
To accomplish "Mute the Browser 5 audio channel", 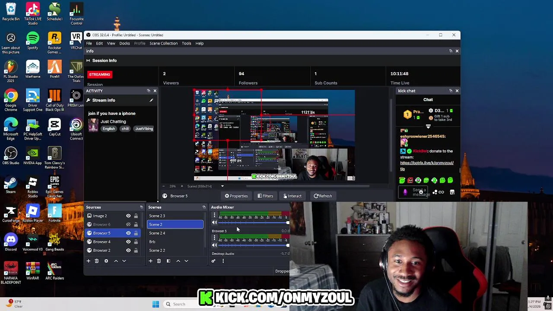I will 214,245.
